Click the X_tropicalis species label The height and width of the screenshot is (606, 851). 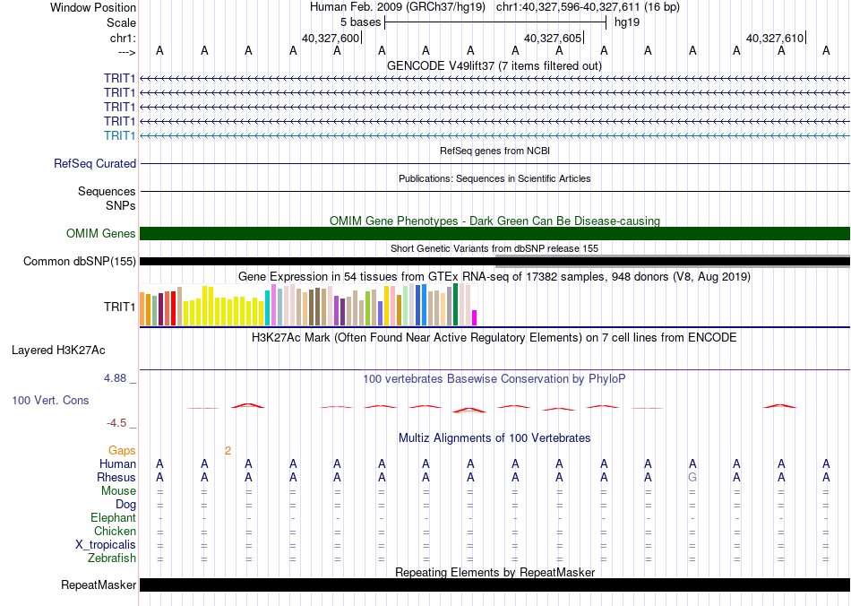pos(106,545)
